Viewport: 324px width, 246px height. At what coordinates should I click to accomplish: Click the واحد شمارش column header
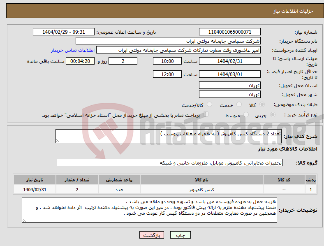coord(119,180)
